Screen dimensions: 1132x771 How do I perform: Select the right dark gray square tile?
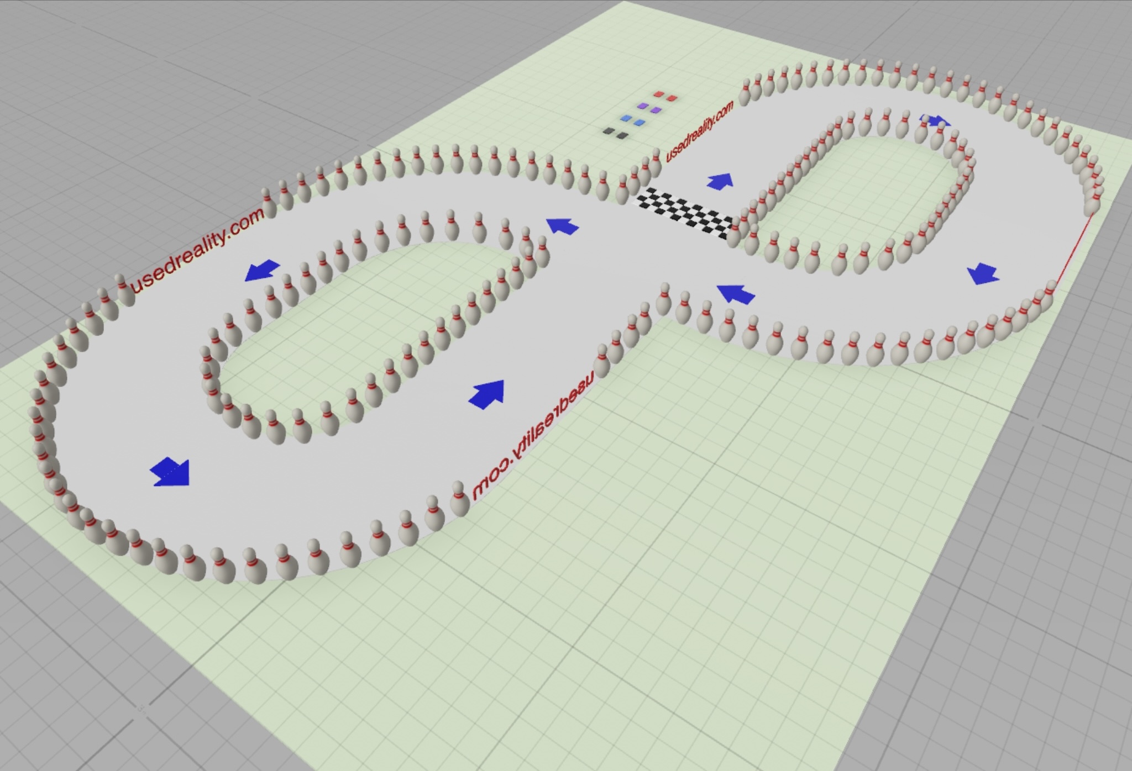(622, 135)
